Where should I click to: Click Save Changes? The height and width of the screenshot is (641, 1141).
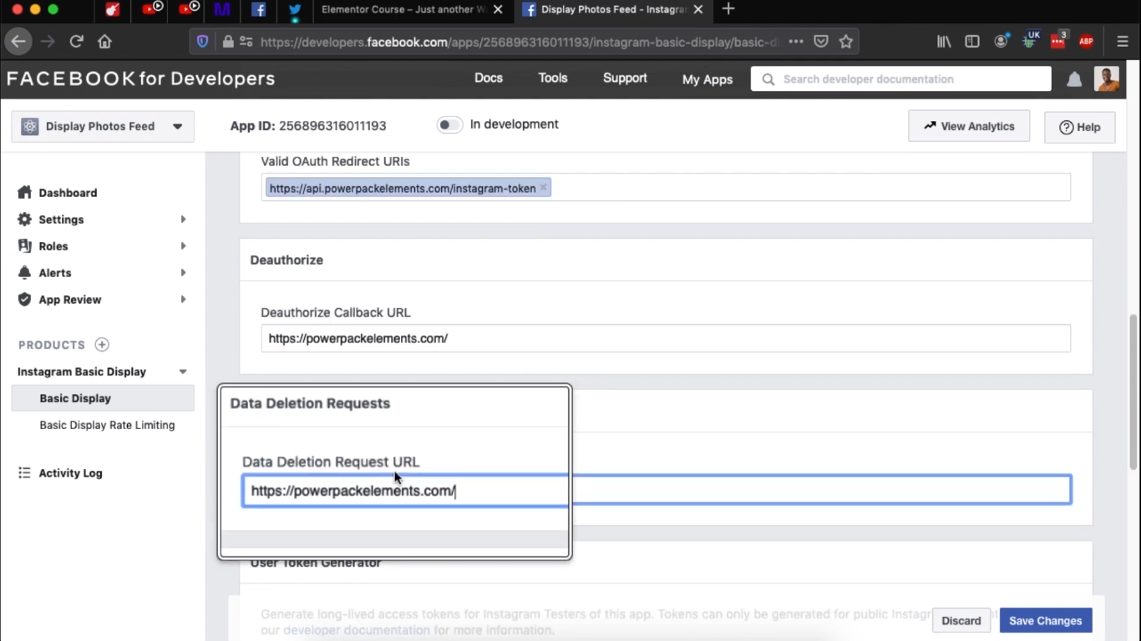(x=1046, y=621)
